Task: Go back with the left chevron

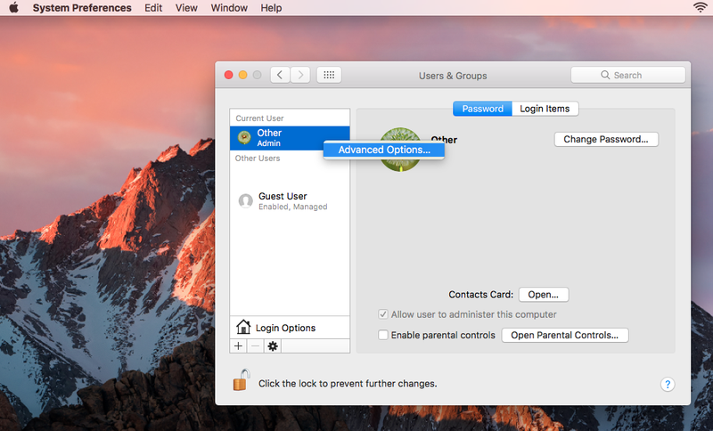Action: [x=280, y=75]
